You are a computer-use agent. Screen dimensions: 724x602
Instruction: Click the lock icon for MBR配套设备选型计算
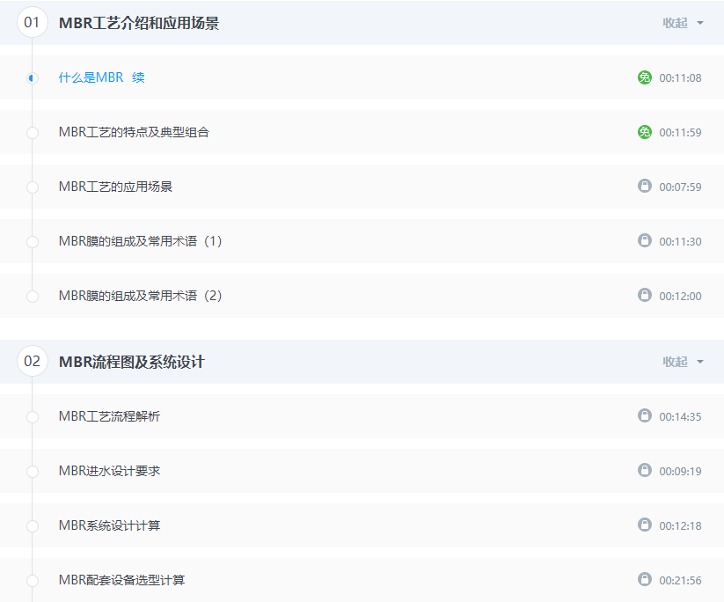click(645, 579)
